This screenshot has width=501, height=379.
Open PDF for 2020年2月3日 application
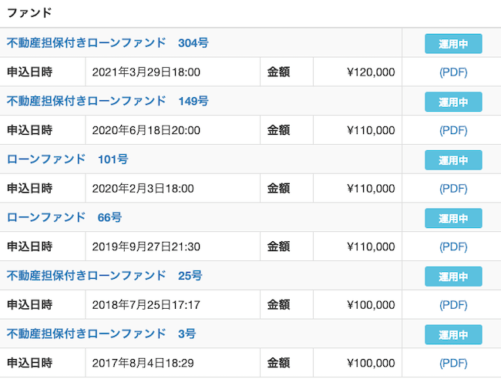point(453,189)
